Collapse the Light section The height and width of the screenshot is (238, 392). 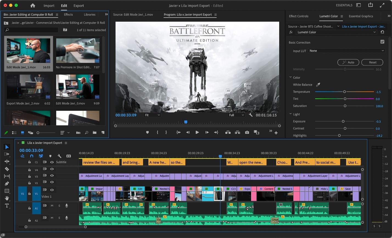pos(290,114)
